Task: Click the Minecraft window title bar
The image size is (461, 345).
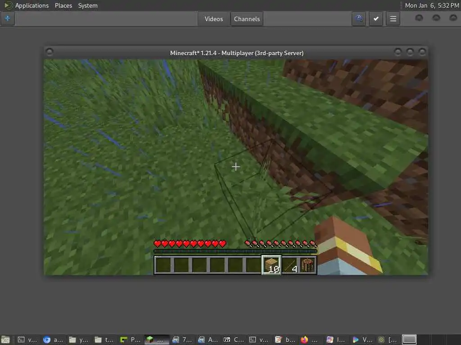Action: [x=236, y=53]
